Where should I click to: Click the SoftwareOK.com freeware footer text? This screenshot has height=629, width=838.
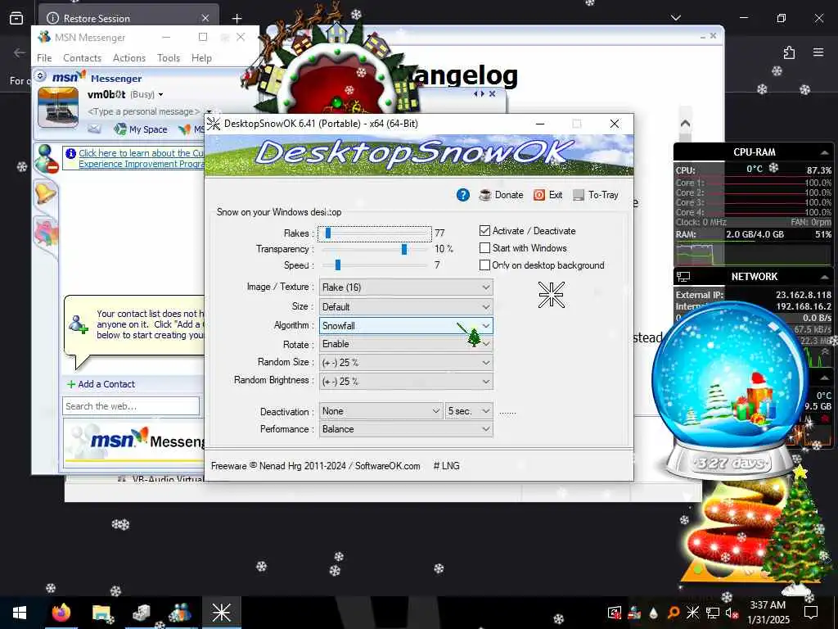pos(315,466)
